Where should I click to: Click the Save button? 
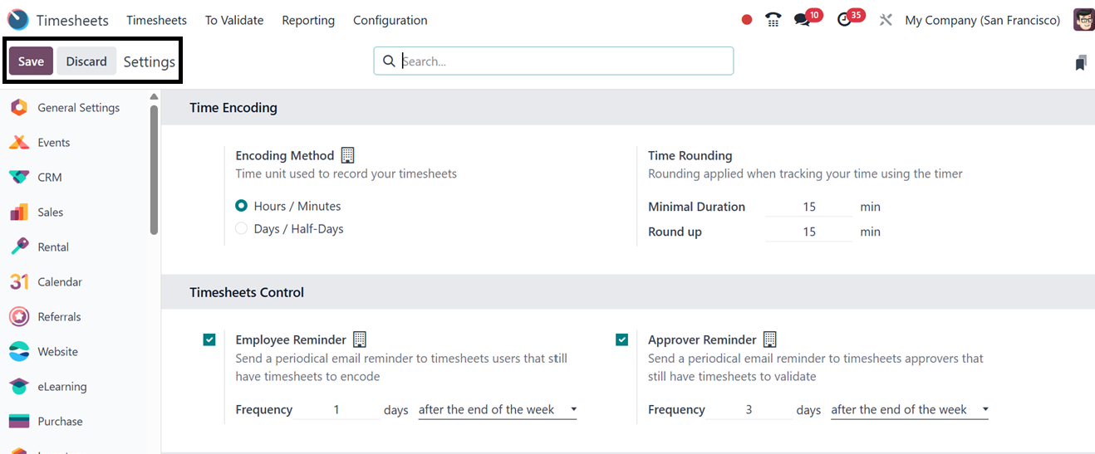tap(31, 61)
